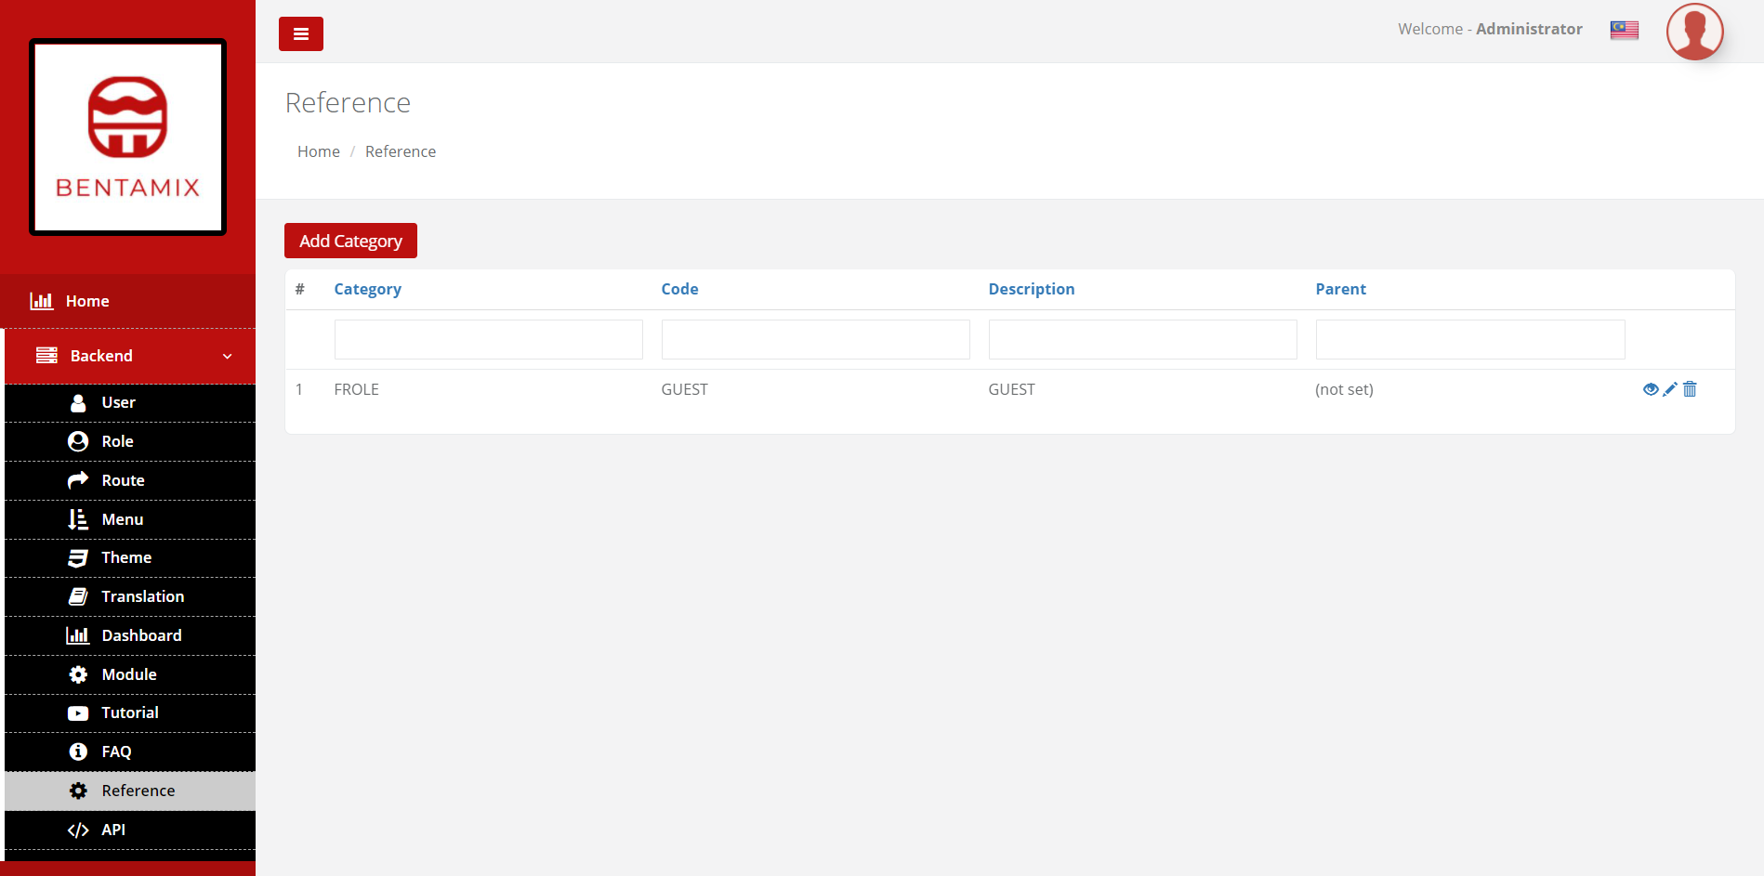Sort the table by Category column
This screenshot has width=1764, height=876.
(x=367, y=289)
